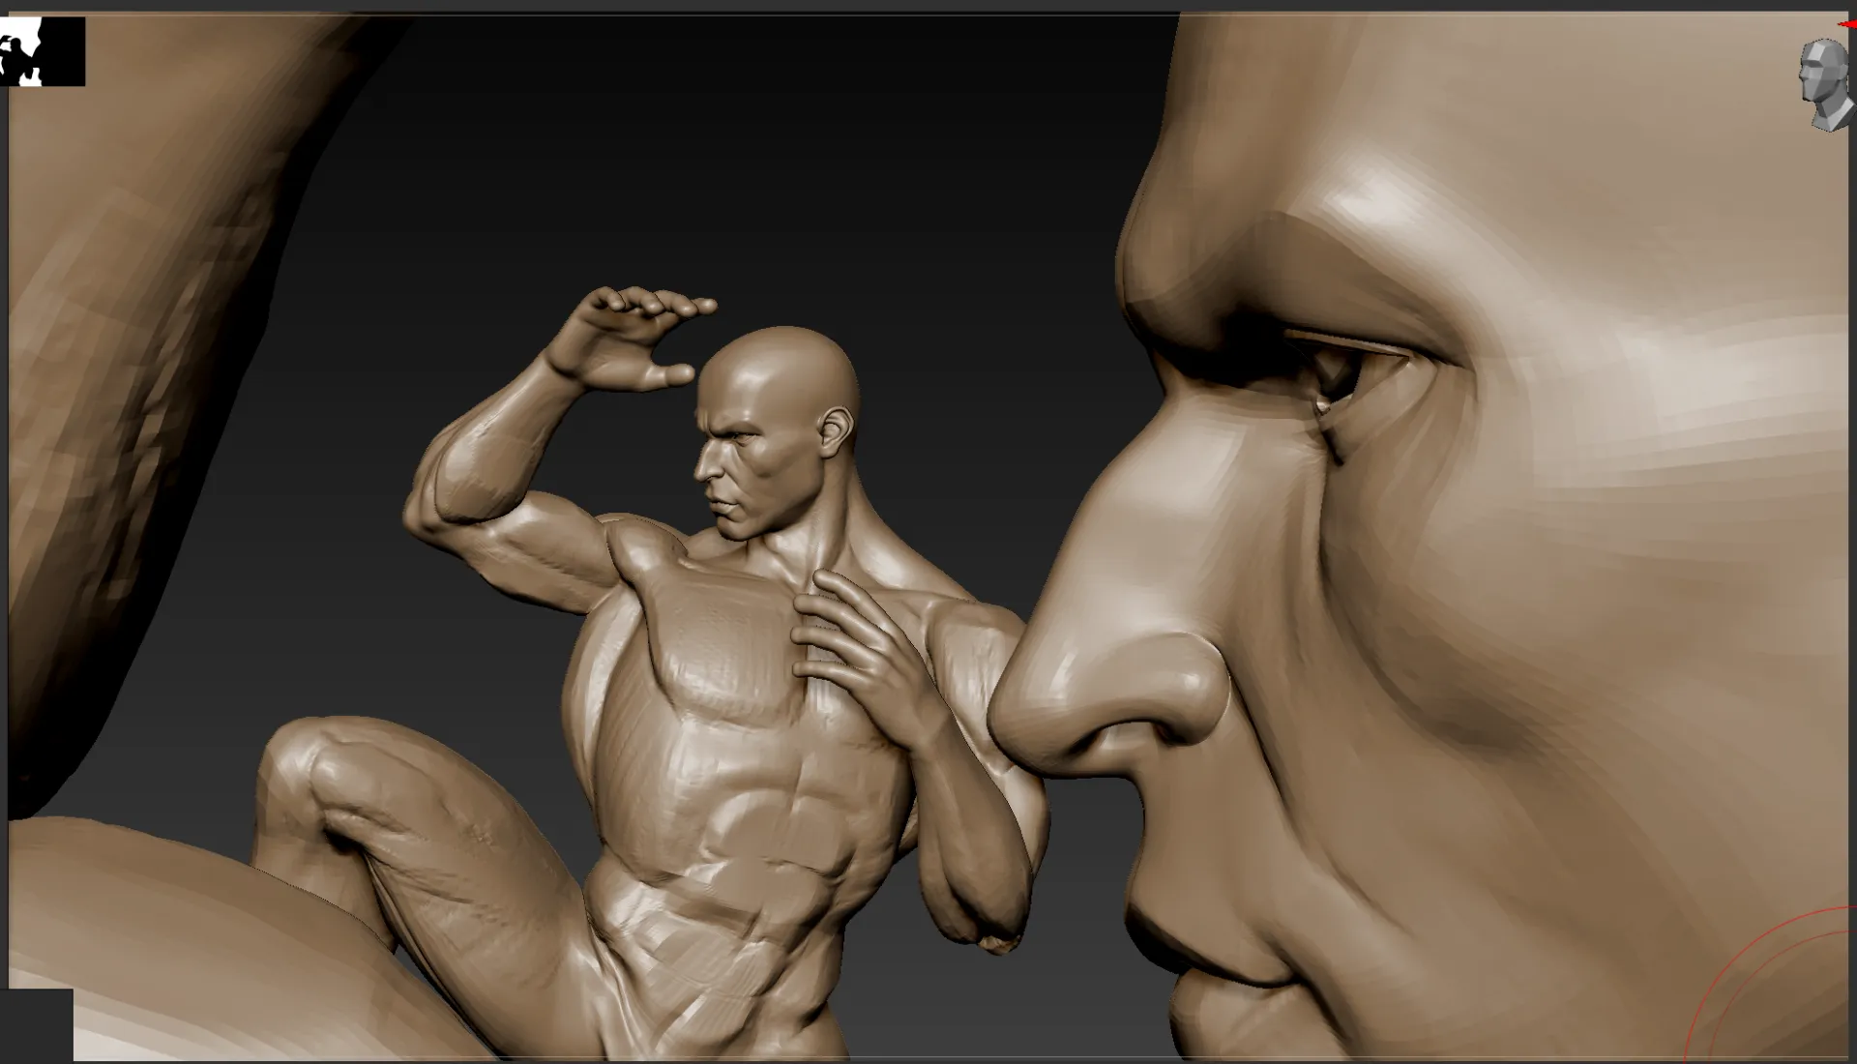Click the red arrow marker in the top-right corner
Screen dimensions: 1857x1064
tap(1847, 24)
